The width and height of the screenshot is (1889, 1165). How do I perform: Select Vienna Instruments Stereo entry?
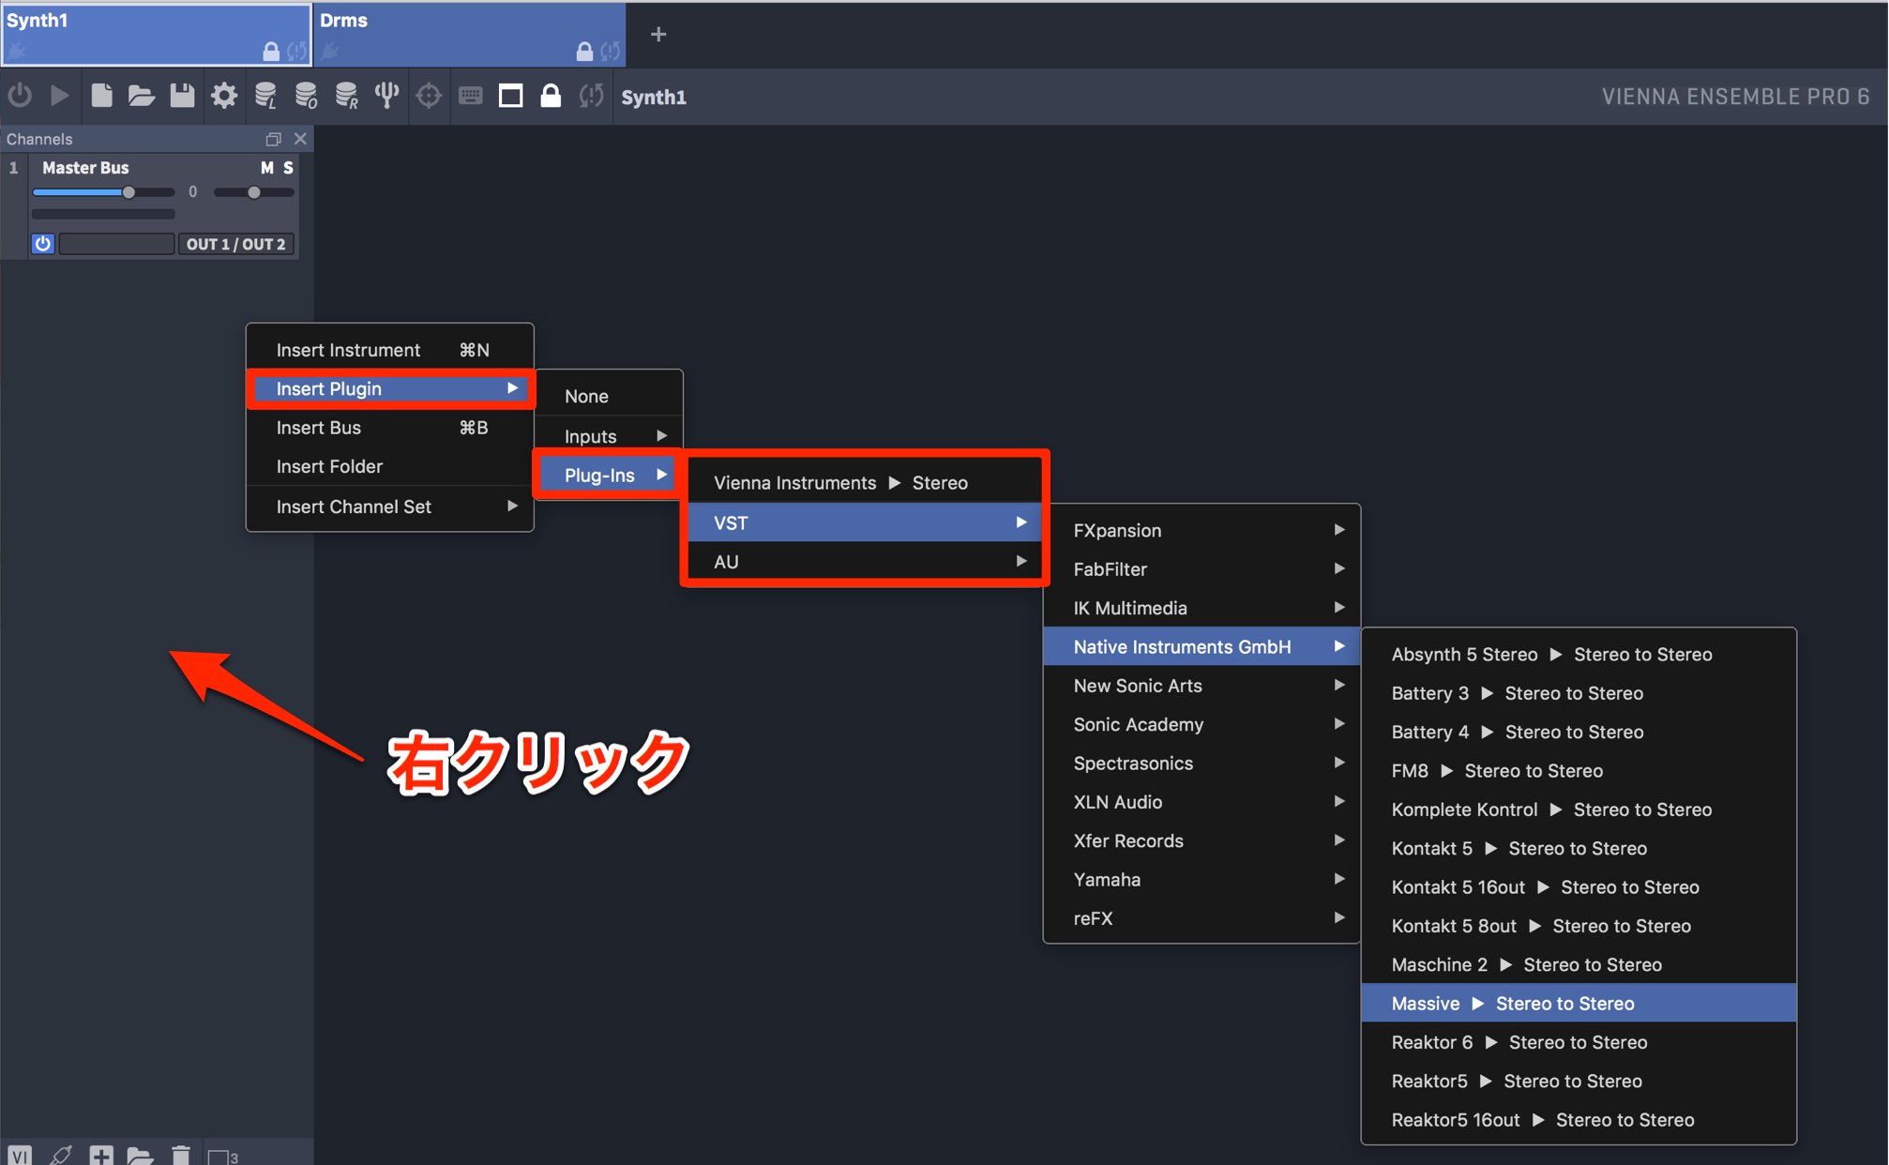tap(864, 483)
